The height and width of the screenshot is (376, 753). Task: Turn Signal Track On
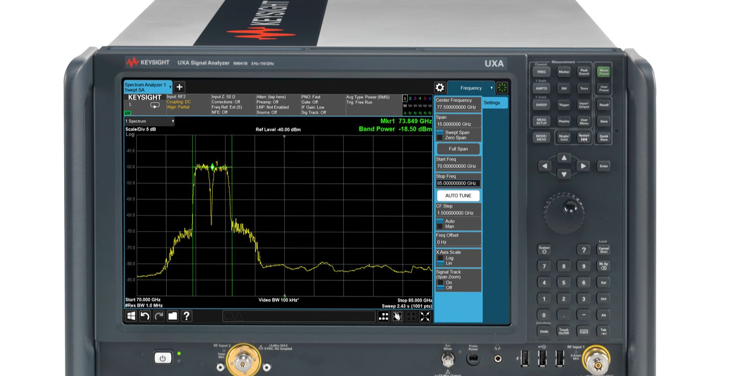tap(440, 282)
